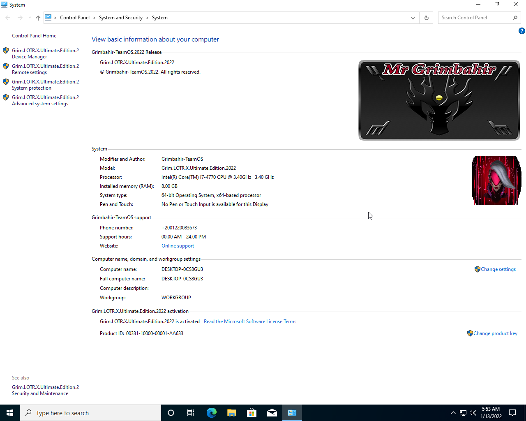Screen dimensions: 526x421
Task: Show hidden tray icons chevron
Action: [453, 413]
